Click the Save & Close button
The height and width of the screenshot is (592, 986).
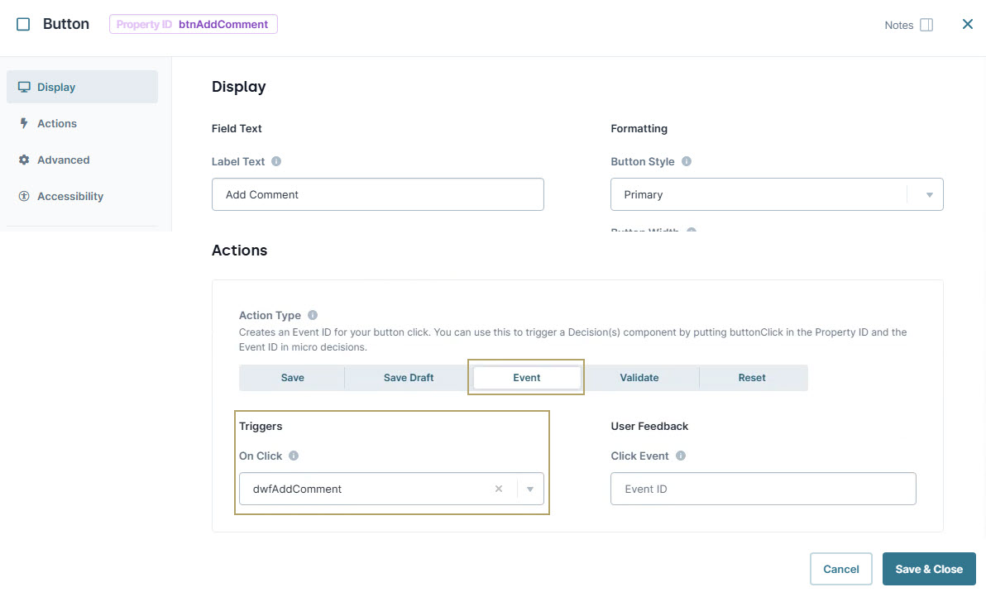click(929, 569)
